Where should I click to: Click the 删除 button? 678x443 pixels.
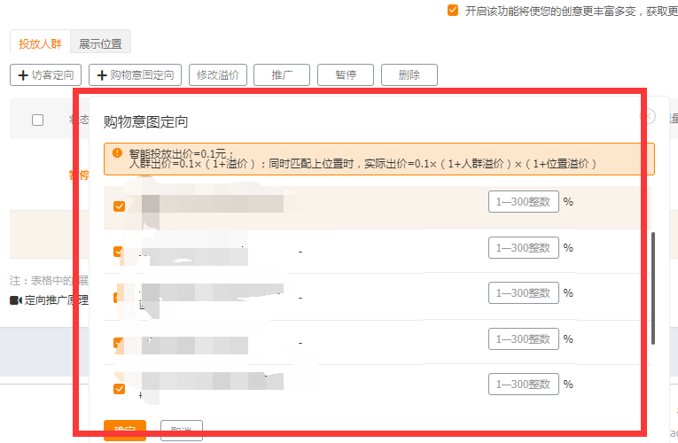coord(409,75)
